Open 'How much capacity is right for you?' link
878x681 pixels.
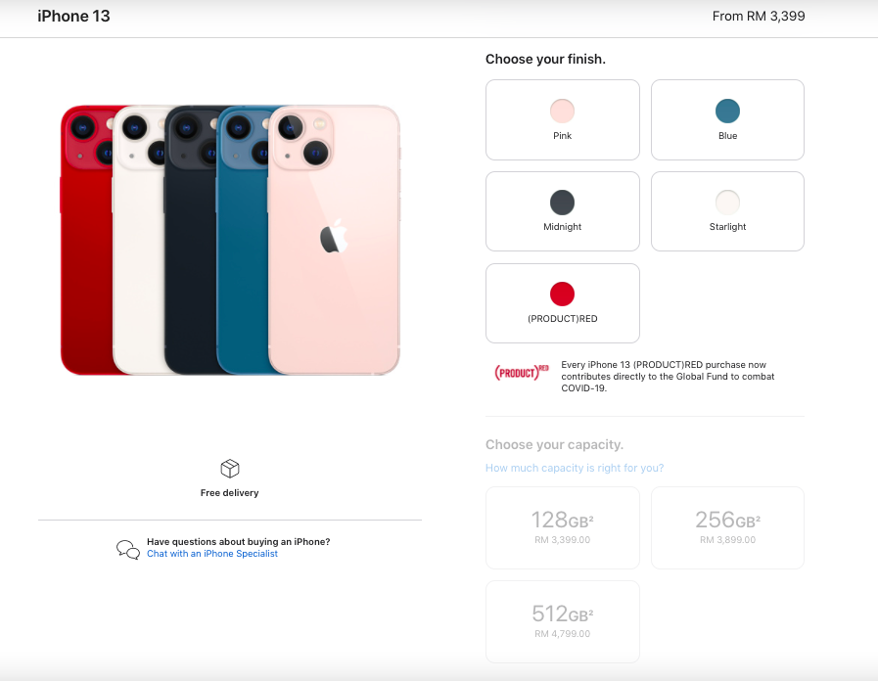click(x=575, y=468)
